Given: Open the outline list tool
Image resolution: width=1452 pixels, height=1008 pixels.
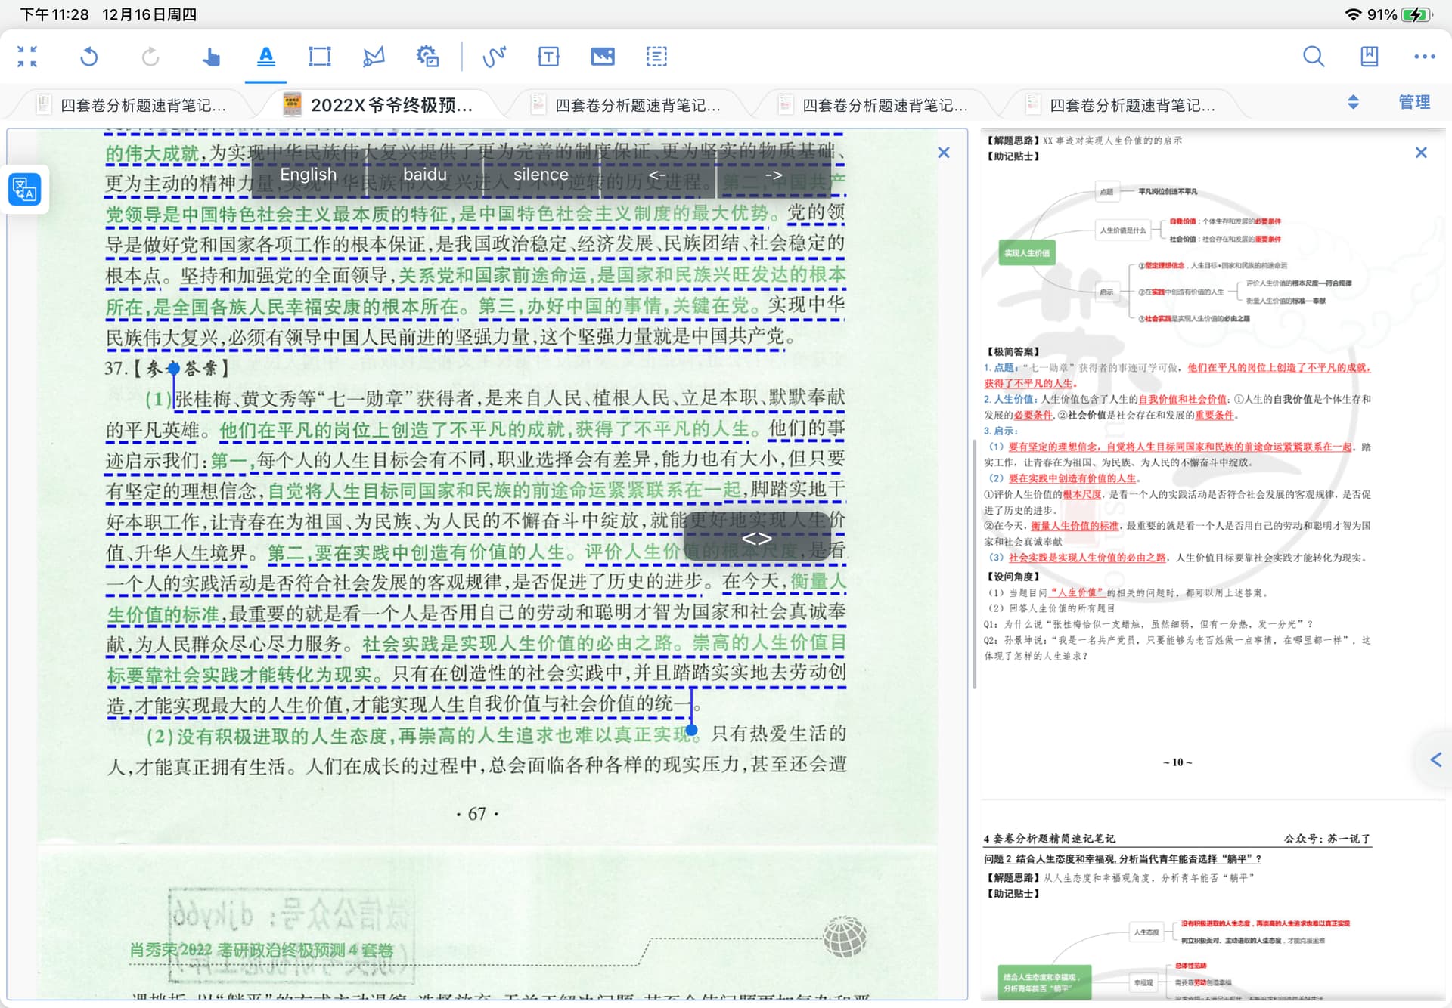Looking at the screenshot, I should (656, 57).
